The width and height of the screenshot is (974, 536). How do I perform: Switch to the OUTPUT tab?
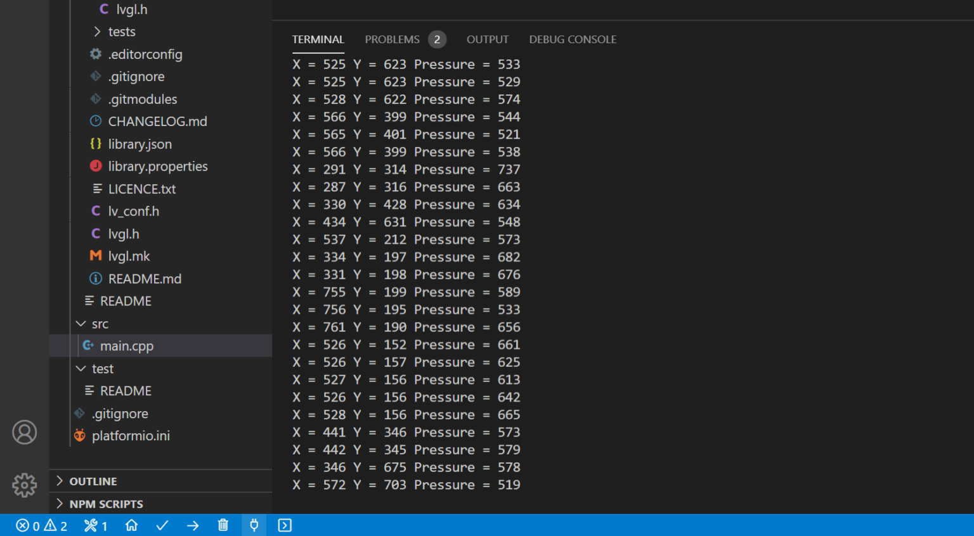click(487, 39)
